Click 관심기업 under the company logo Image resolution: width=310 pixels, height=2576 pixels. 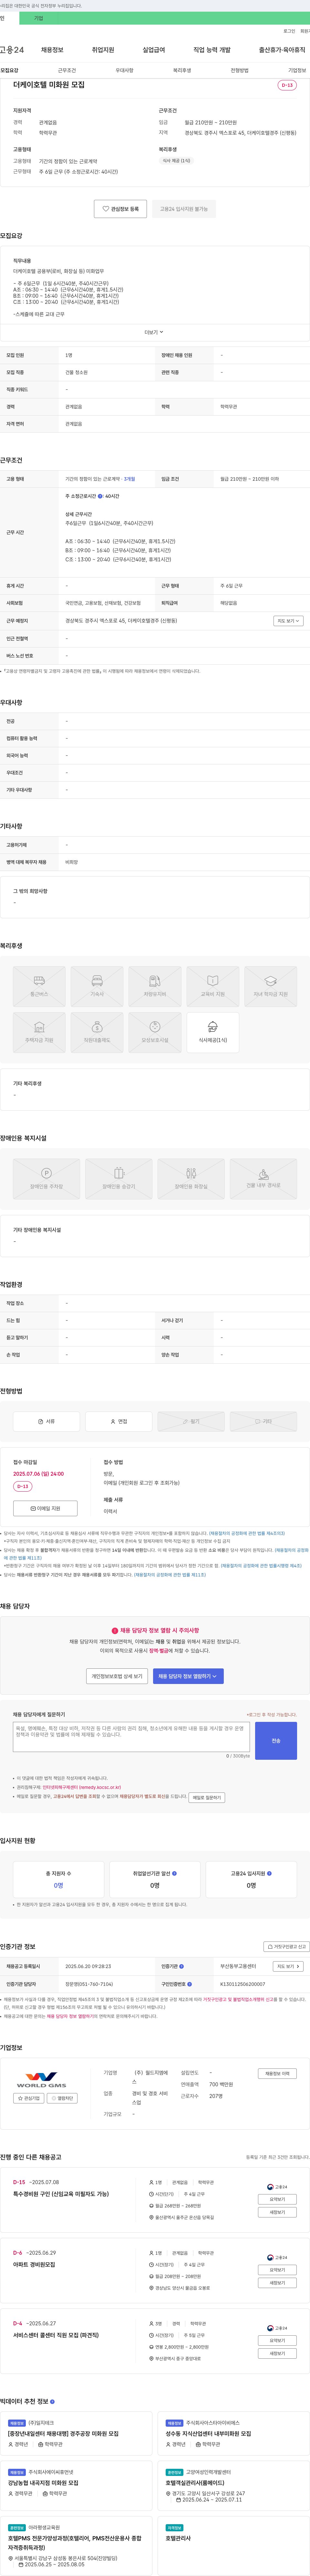tap(29, 2098)
